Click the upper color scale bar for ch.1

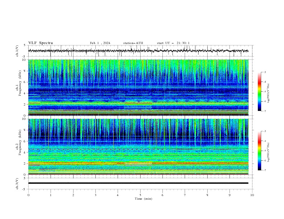click(259, 92)
